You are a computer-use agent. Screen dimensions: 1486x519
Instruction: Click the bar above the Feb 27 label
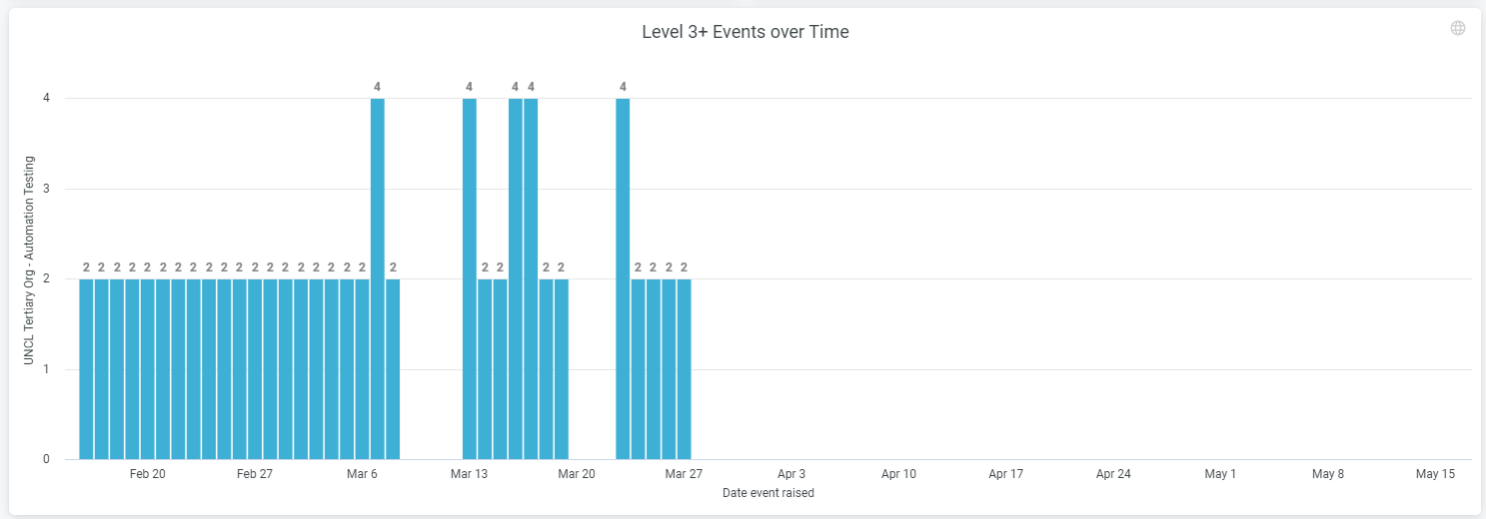tap(255, 369)
